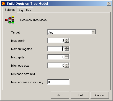Screen dimensions: 113x101
Task: Focus the Min decrease in impurity field
Action: coord(58,82)
